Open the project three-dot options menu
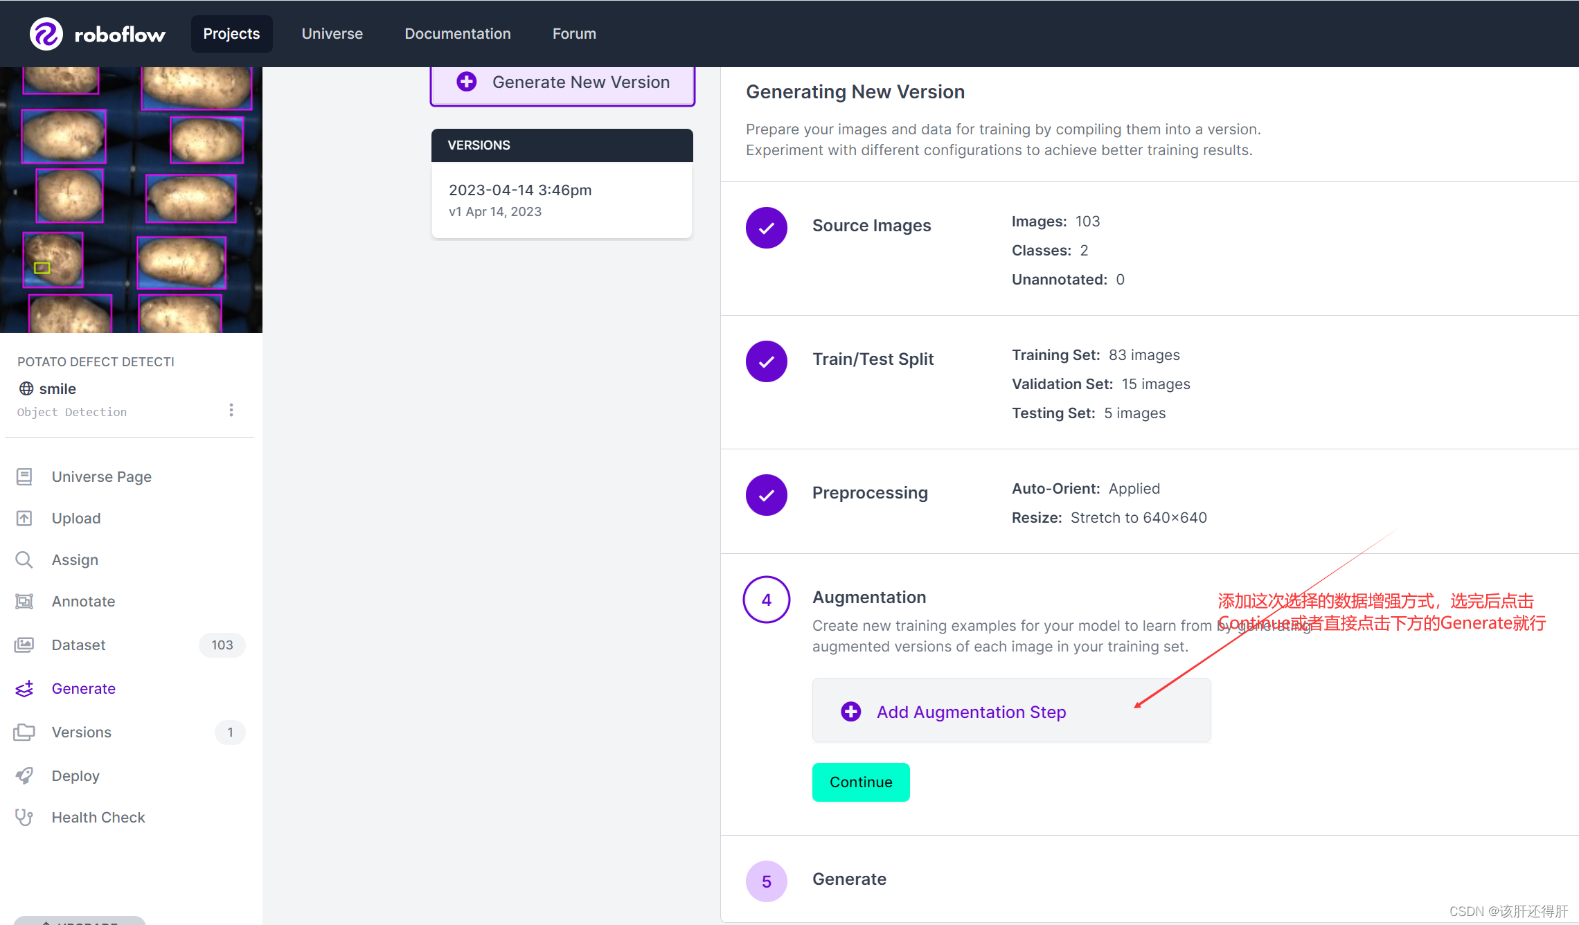Image resolution: width=1579 pixels, height=925 pixels. pyautogui.click(x=231, y=410)
